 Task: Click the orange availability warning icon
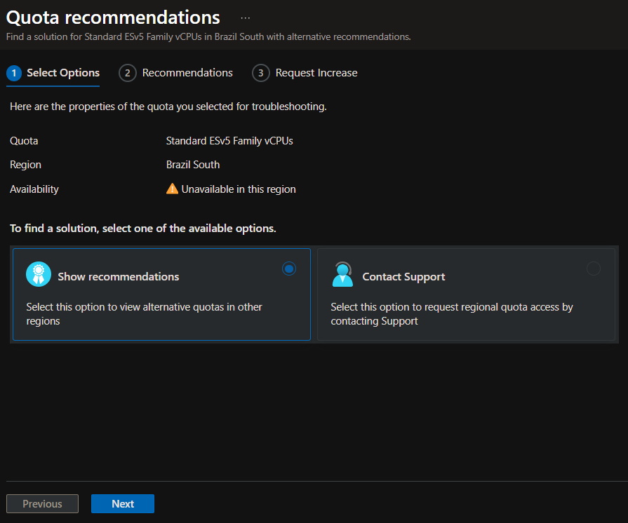tap(172, 189)
